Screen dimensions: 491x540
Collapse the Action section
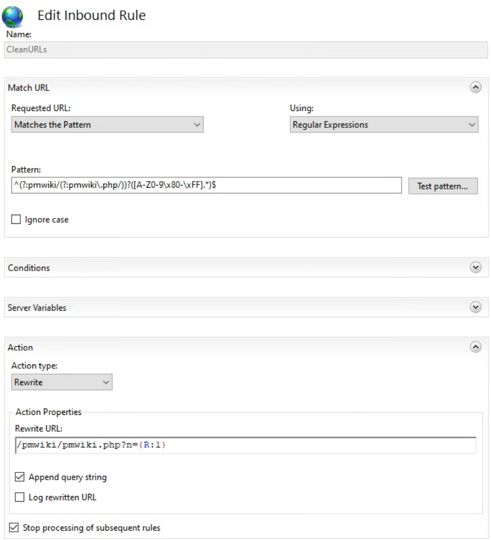click(x=476, y=347)
